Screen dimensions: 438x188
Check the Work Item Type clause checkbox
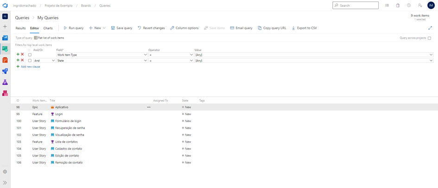click(30, 55)
